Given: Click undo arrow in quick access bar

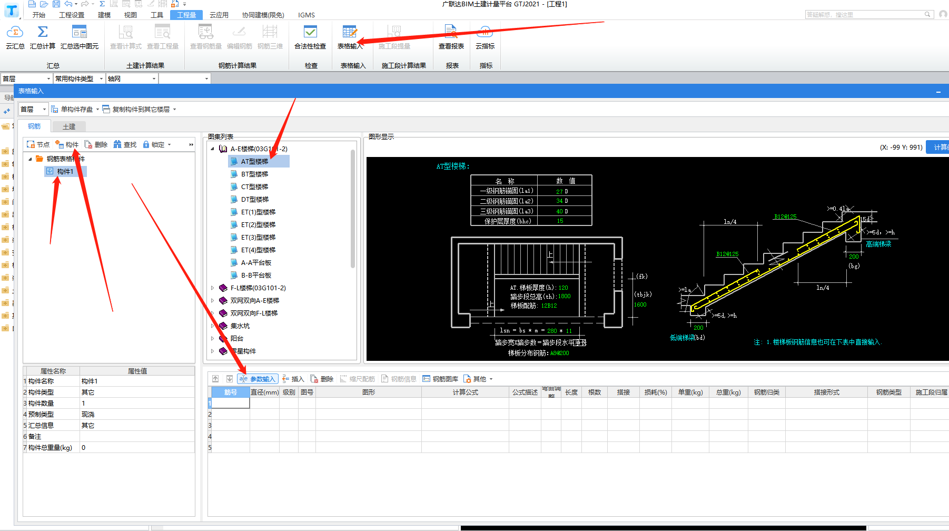Looking at the screenshot, I should point(68,4).
